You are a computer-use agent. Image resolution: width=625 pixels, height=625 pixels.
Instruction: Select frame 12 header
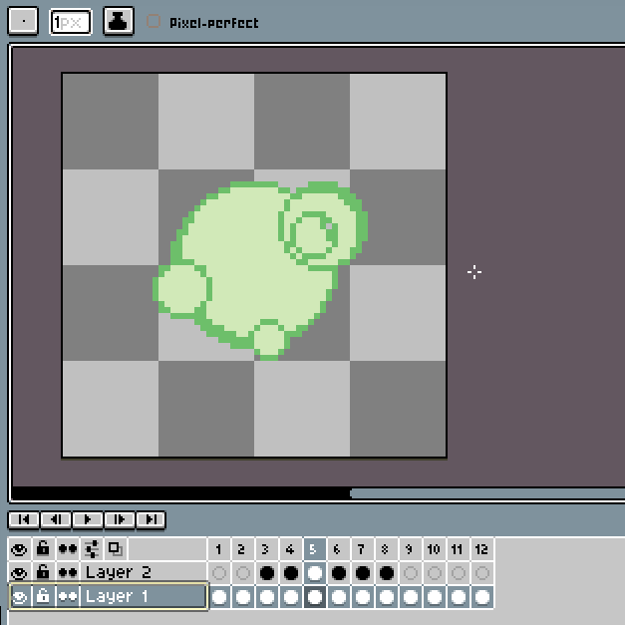coord(481,549)
